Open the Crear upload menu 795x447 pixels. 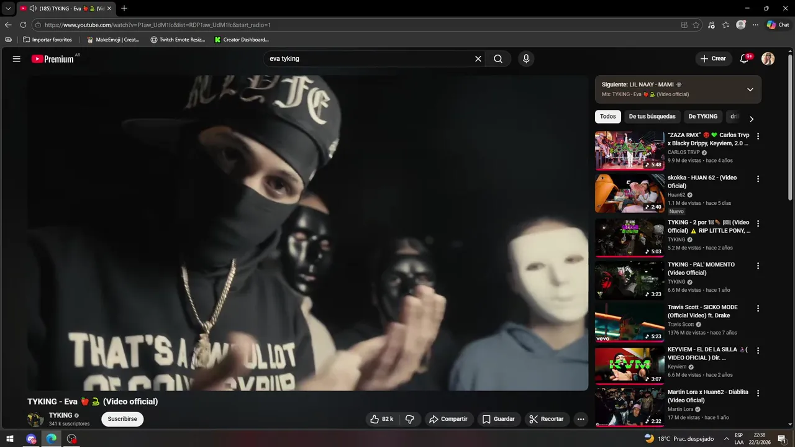[x=713, y=59]
